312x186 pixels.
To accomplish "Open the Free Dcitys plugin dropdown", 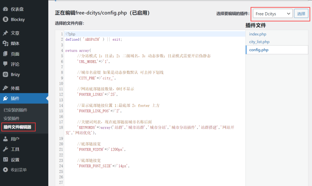I will coord(272,14).
